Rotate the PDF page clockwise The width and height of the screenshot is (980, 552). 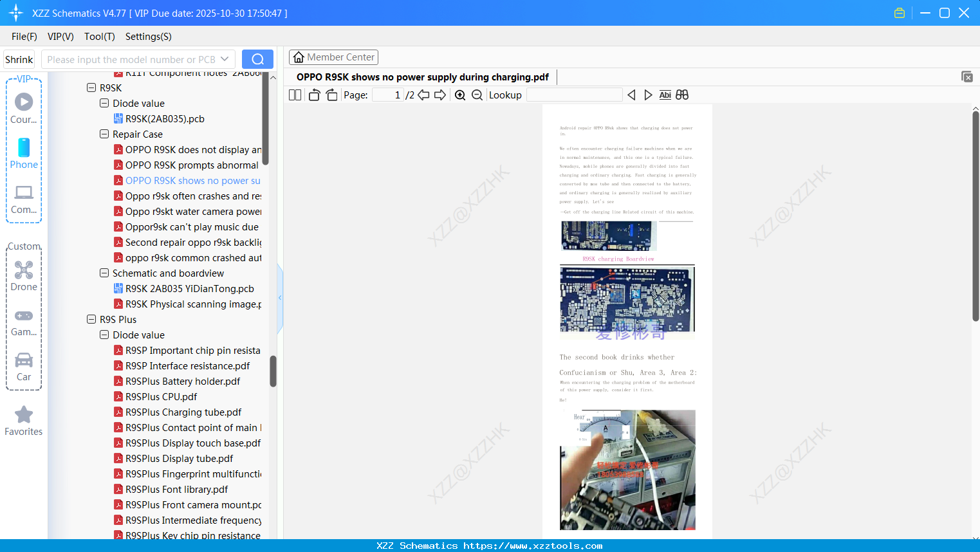(331, 95)
